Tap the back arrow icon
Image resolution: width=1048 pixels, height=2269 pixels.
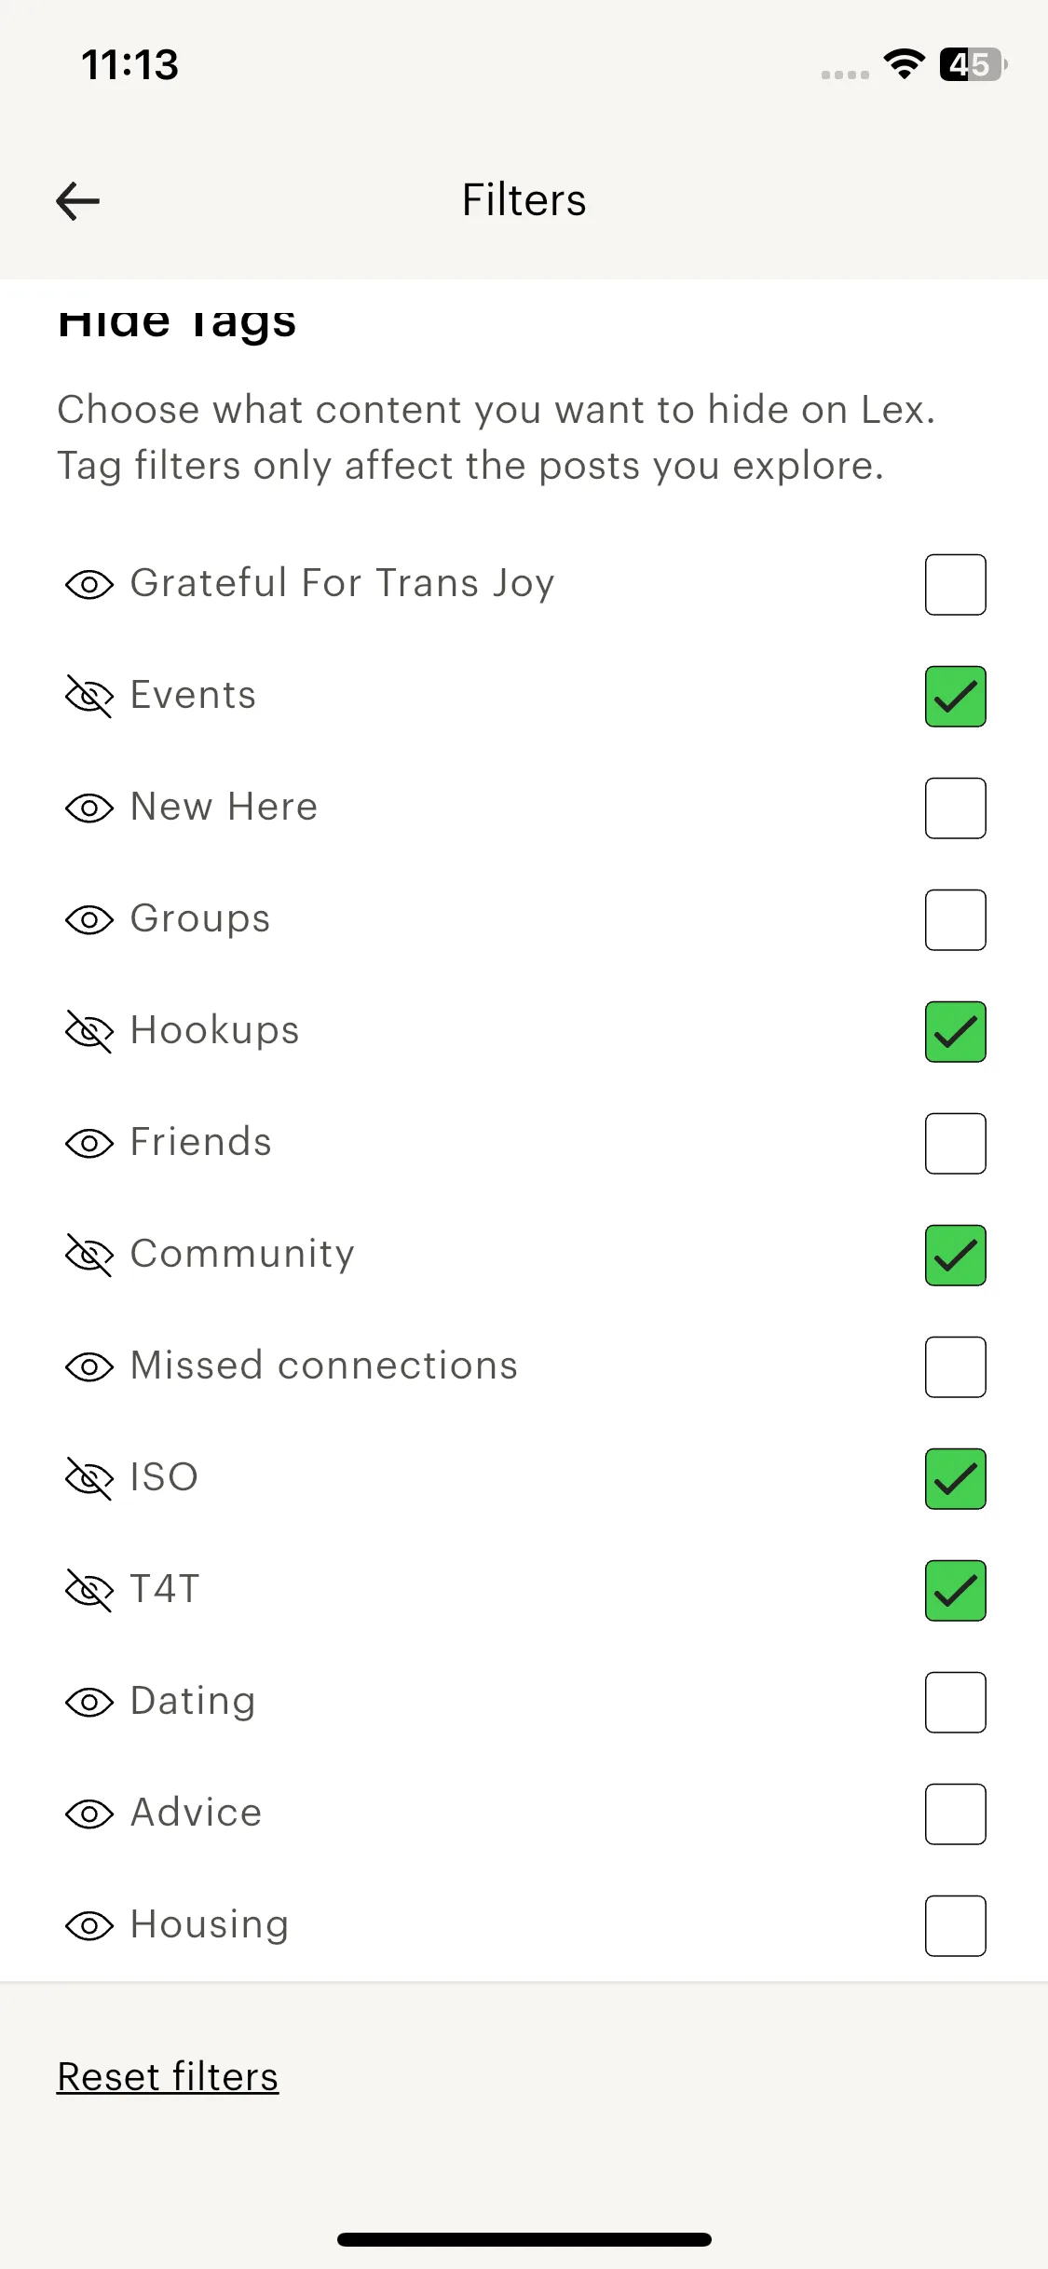(x=78, y=201)
